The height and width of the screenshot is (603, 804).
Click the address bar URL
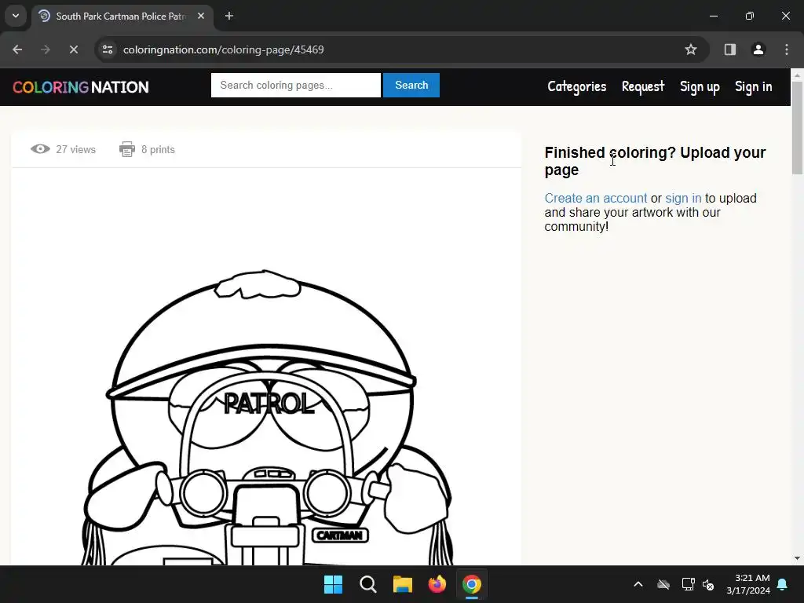coord(224,49)
